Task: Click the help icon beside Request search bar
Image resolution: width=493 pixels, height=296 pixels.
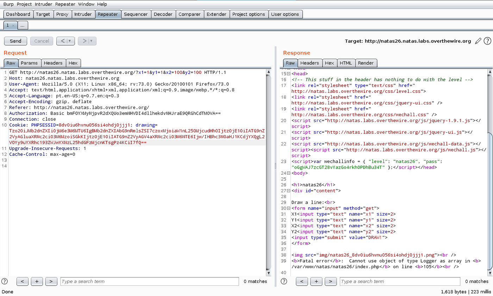Action: (x=5, y=281)
